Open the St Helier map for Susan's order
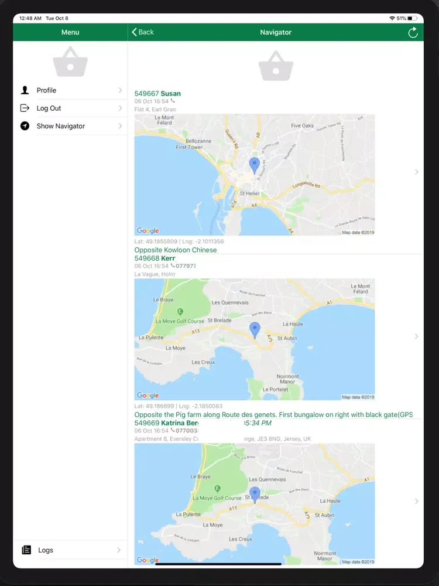Image resolution: width=439 pixels, height=586 pixels. point(254,175)
